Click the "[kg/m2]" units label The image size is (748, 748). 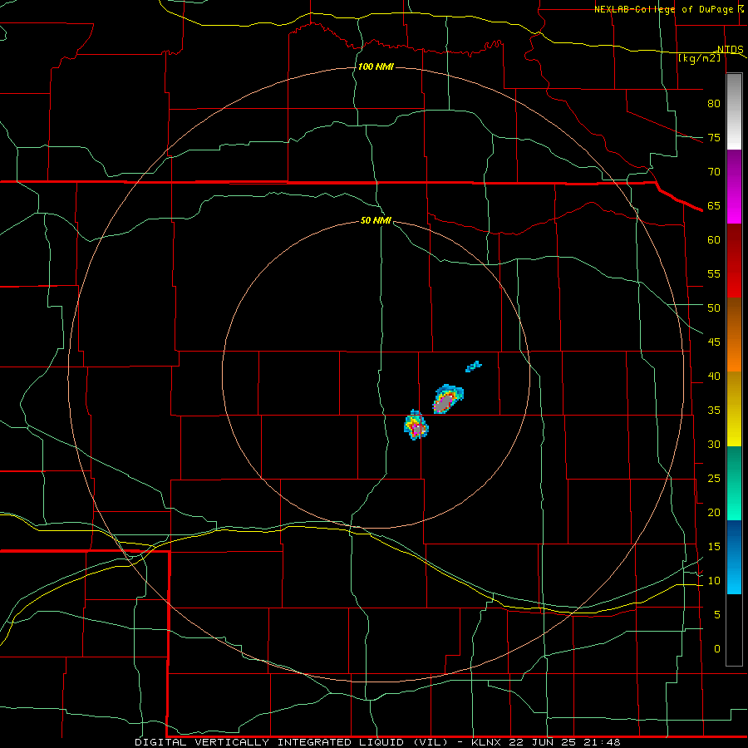click(x=699, y=58)
